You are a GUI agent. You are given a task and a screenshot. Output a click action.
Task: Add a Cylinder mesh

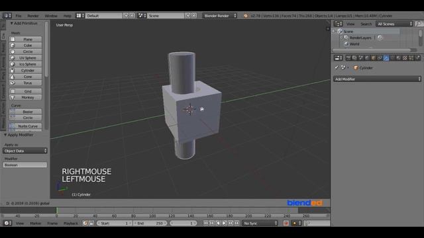(25, 71)
